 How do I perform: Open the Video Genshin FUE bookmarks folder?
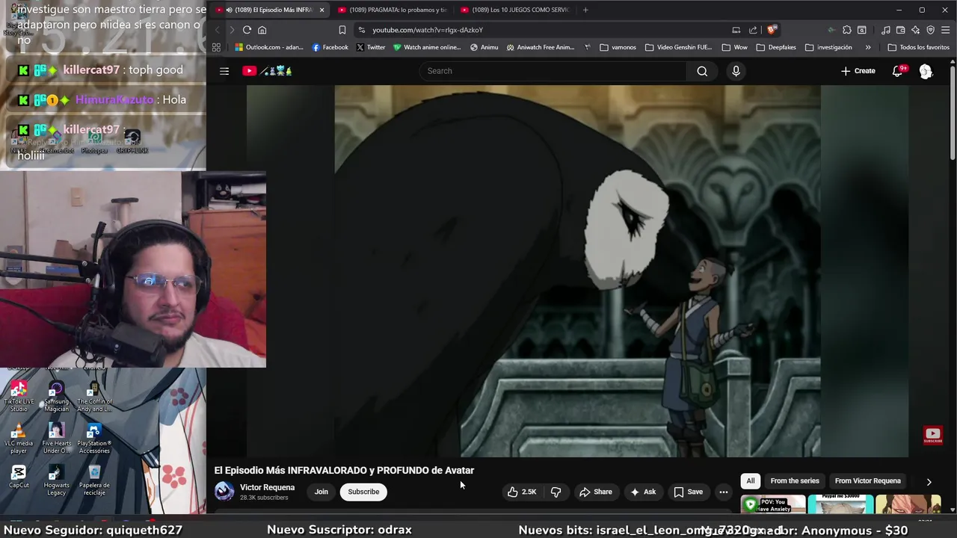[677, 47]
